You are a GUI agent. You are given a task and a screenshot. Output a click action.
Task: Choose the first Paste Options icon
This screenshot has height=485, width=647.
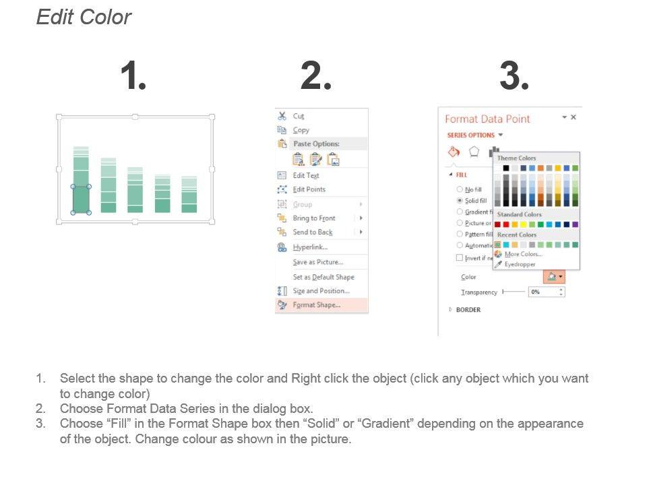[x=298, y=160]
